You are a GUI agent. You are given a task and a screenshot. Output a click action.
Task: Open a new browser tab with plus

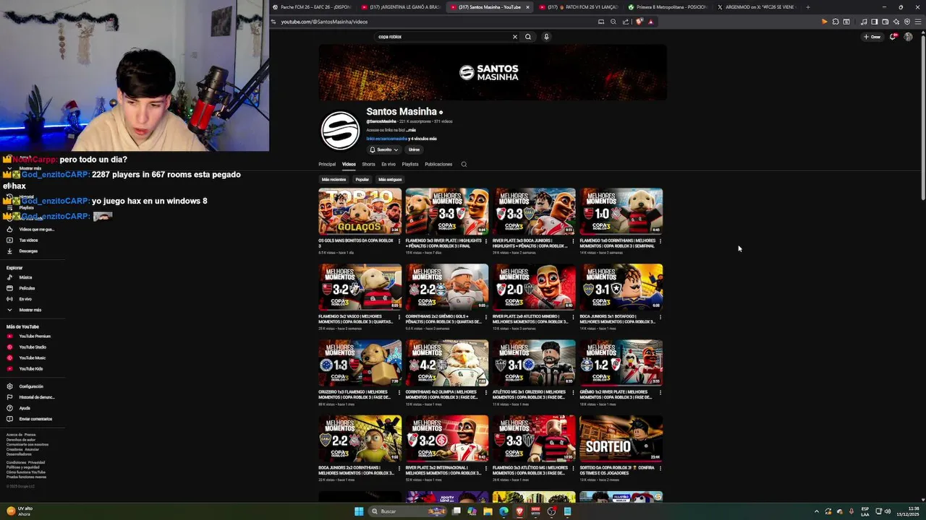[808, 7]
